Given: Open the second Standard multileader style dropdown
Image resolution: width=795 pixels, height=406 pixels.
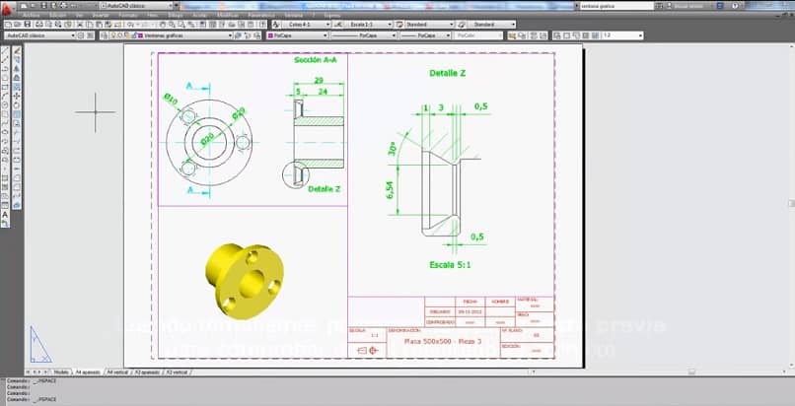Looking at the screenshot, I should [x=491, y=25].
